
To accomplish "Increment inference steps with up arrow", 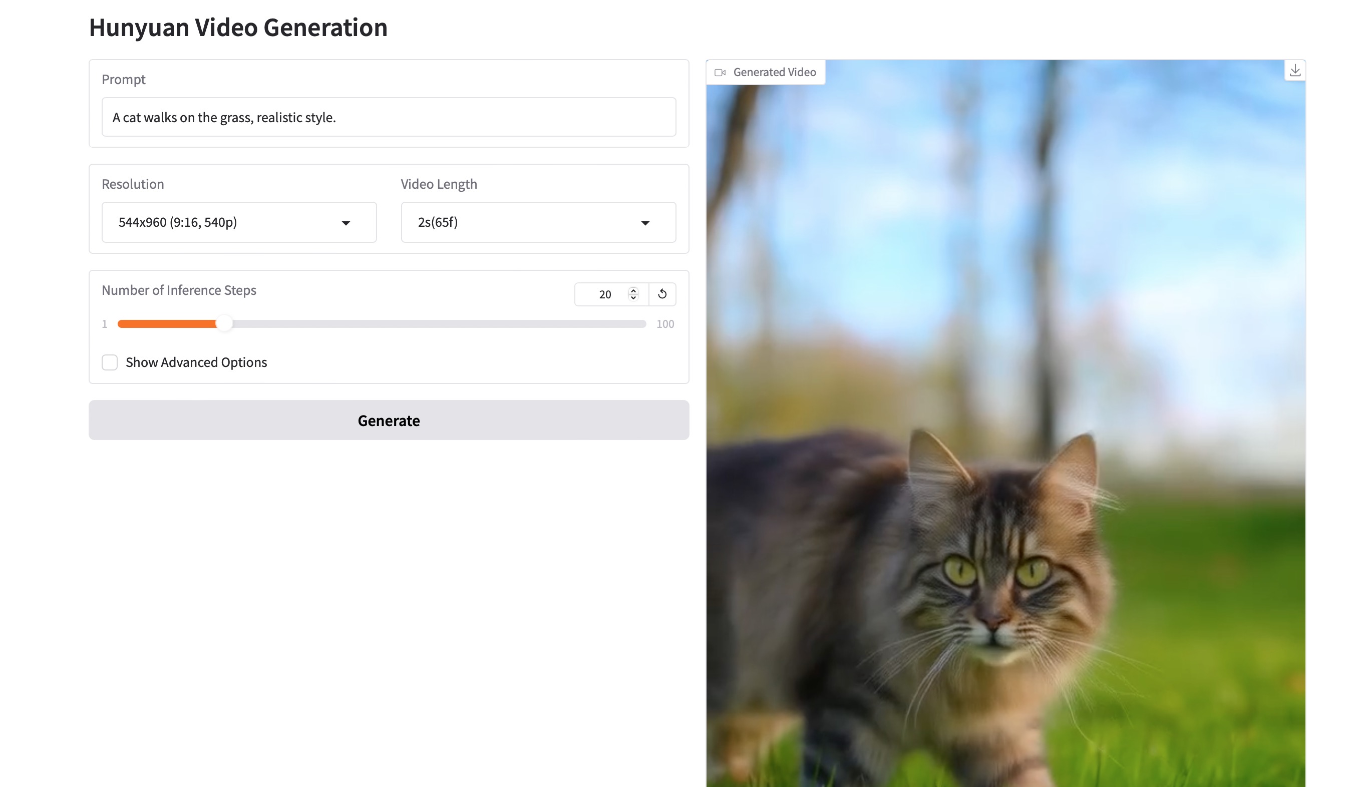I will pos(633,290).
